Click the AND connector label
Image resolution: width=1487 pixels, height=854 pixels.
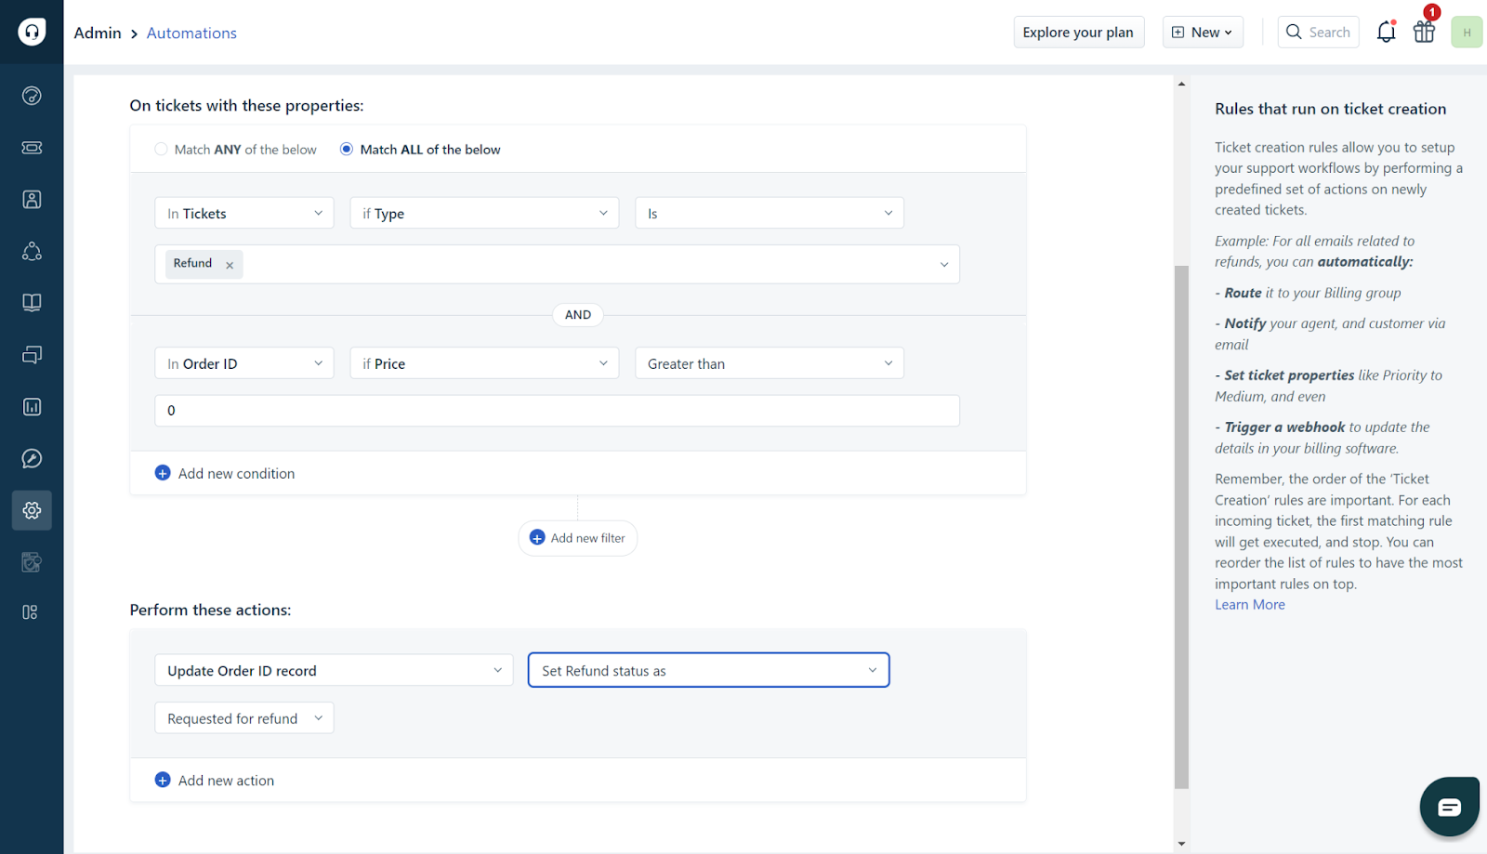click(578, 315)
